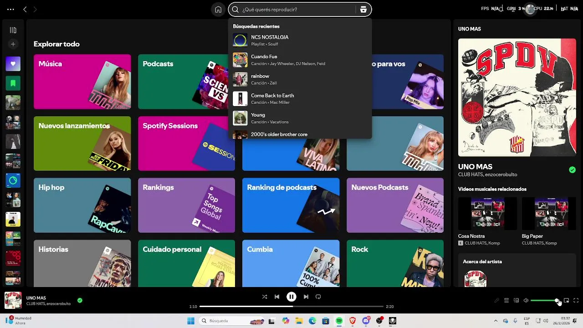
Task: Open the Nuevos Podcasts card
Action: point(395,205)
